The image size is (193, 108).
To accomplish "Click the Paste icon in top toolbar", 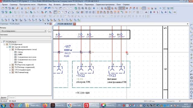I will [29, 8].
